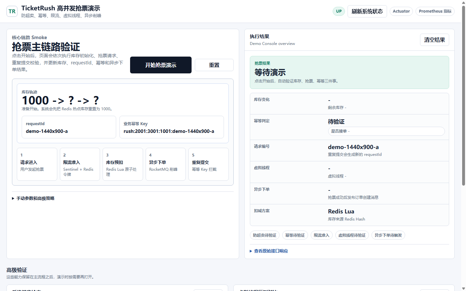Viewport: 466px width, 291px height.
Task: Click the 清空结果 button
Action: [434, 40]
